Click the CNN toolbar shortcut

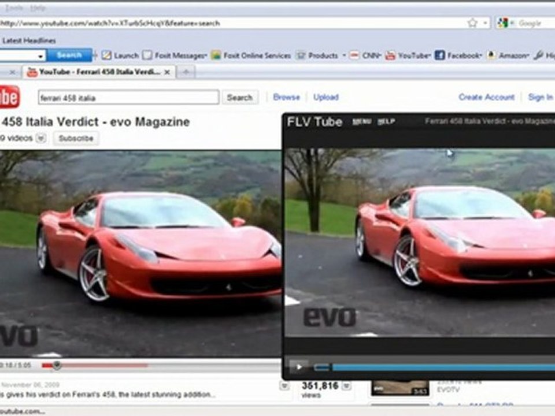click(365, 55)
